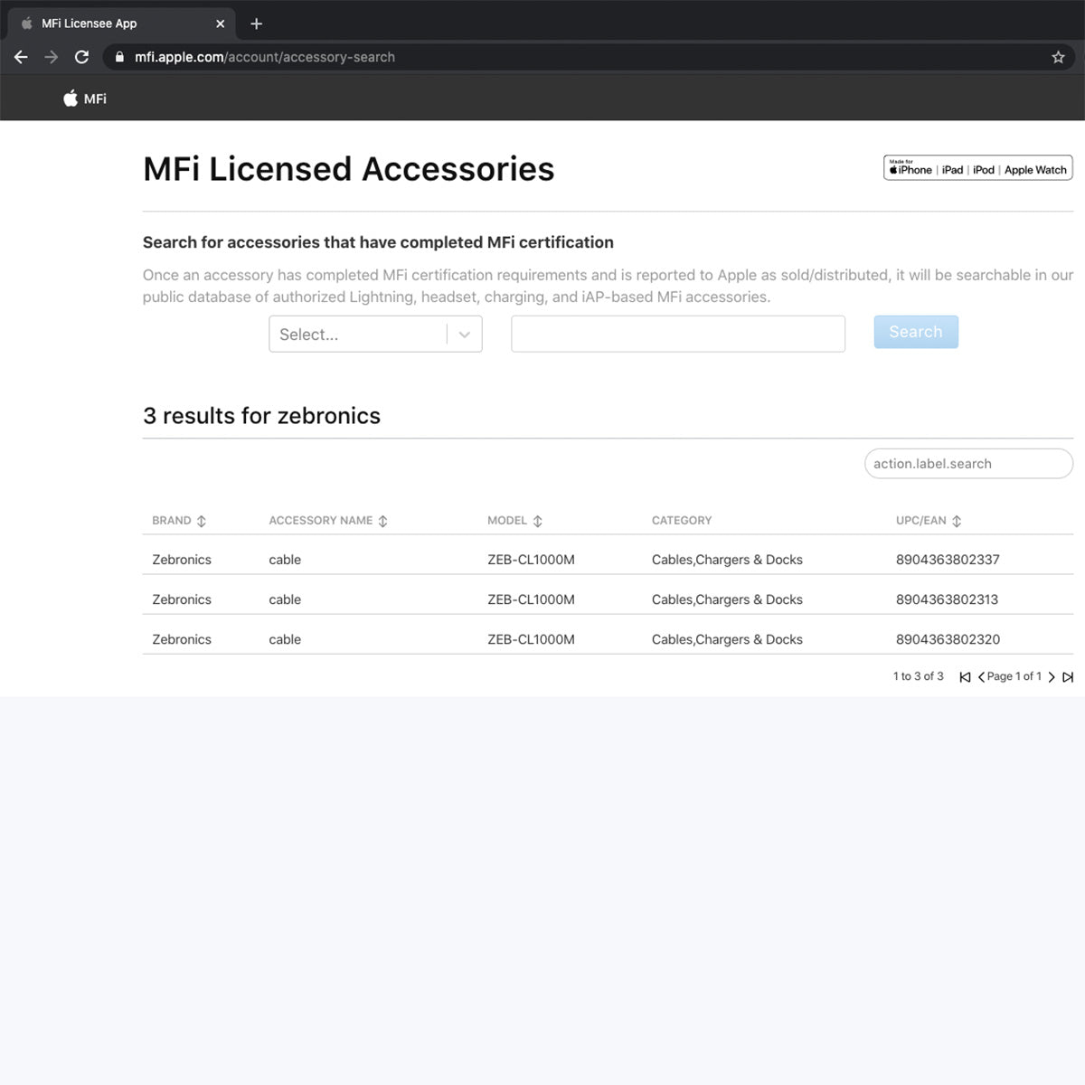The image size is (1085, 1085).
Task: Go to last page of results
Action: (x=1068, y=677)
